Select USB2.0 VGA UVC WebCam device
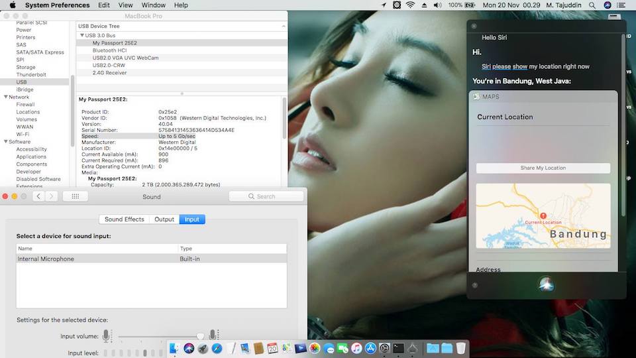This screenshot has width=636, height=358. [x=125, y=58]
